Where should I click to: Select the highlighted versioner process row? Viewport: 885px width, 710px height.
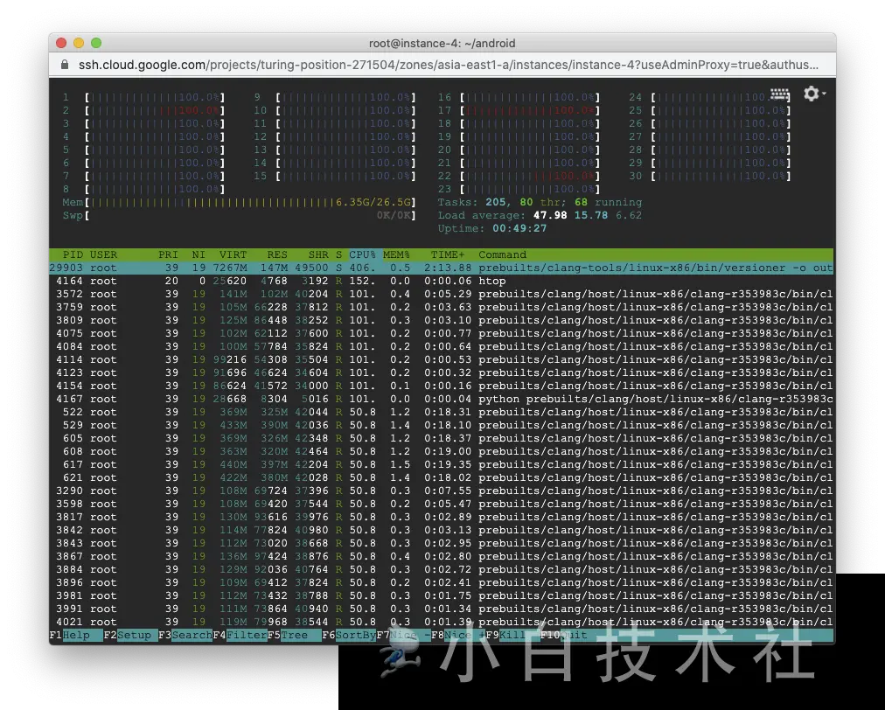coord(350,268)
